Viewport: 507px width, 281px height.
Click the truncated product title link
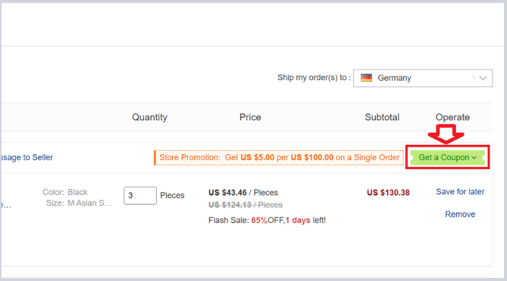point(5,205)
